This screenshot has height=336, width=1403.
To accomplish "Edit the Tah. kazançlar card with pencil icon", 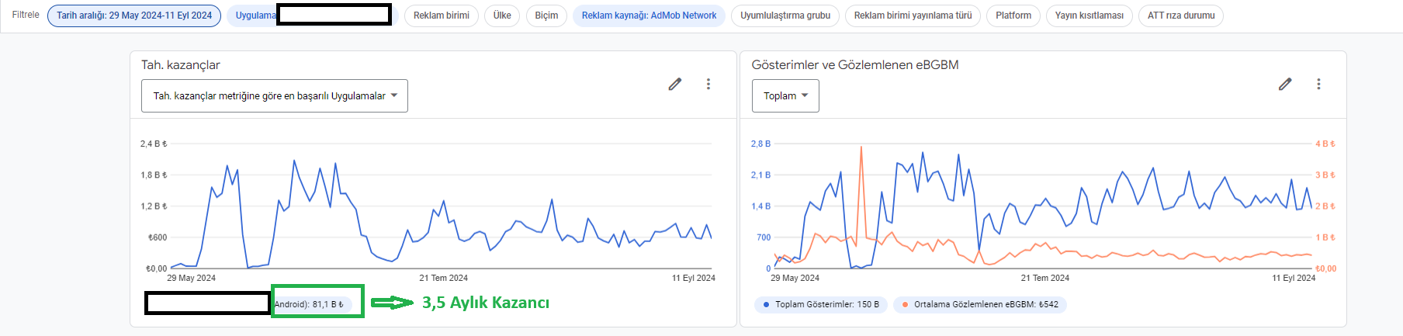I will 675,84.
